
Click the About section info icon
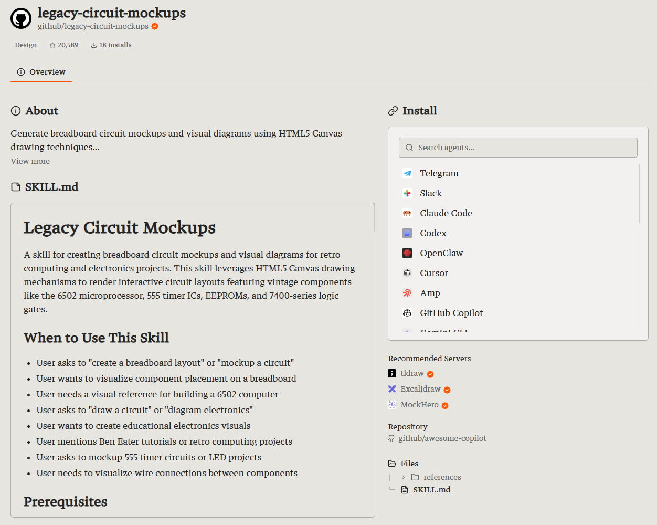coord(16,111)
